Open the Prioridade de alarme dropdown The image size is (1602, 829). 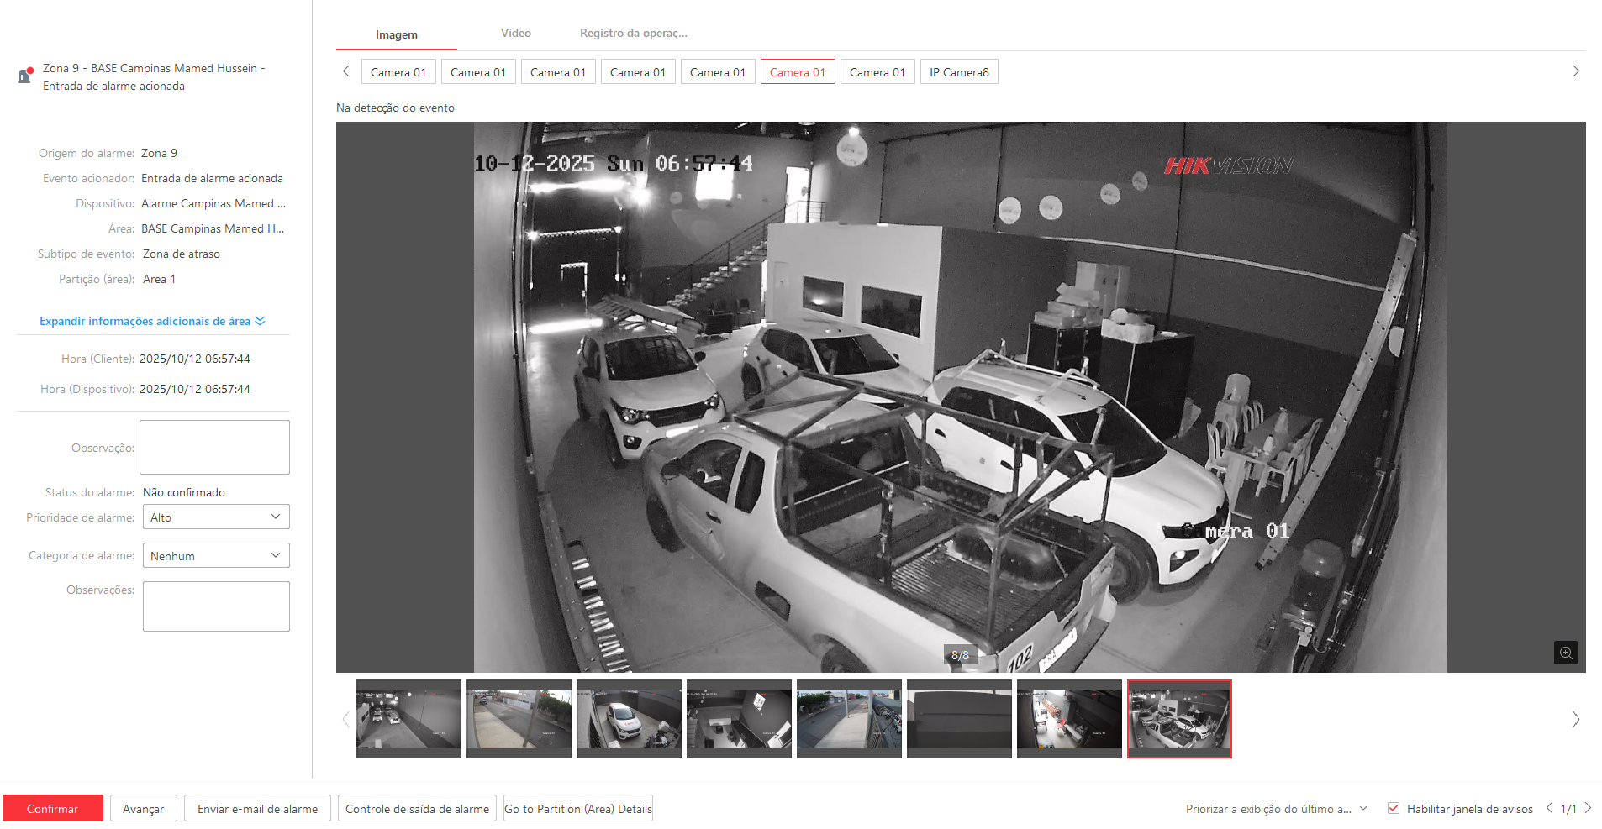click(x=216, y=517)
